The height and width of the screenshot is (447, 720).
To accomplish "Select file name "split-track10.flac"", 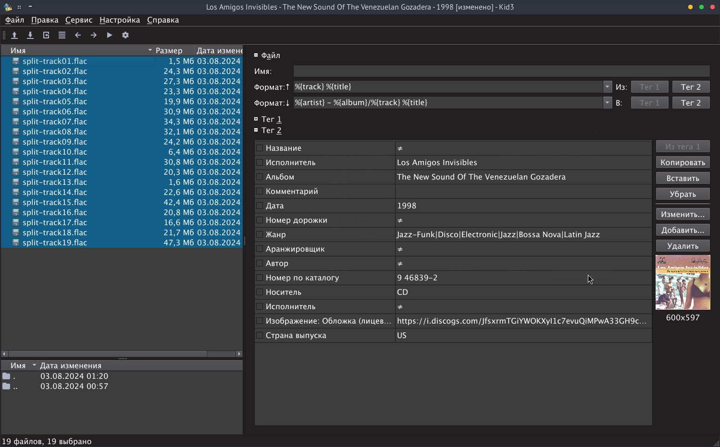I will (x=55, y=152).
